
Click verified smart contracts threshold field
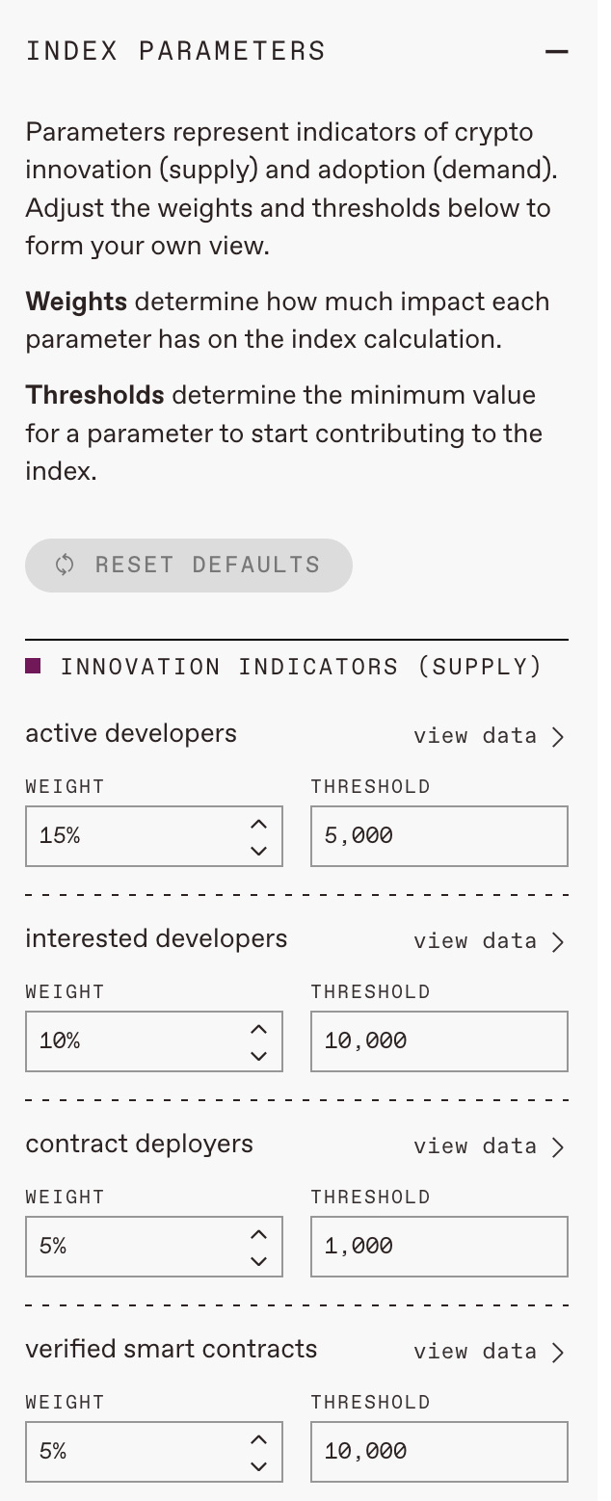439,1452
